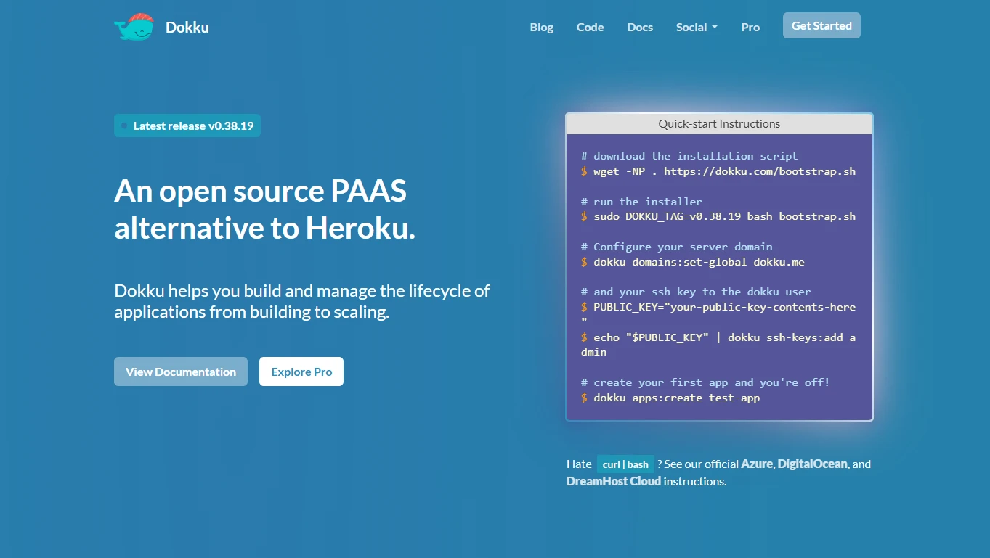Click the View Documentation button
Screen dimensions: 990x558
(x=181, y=372)
